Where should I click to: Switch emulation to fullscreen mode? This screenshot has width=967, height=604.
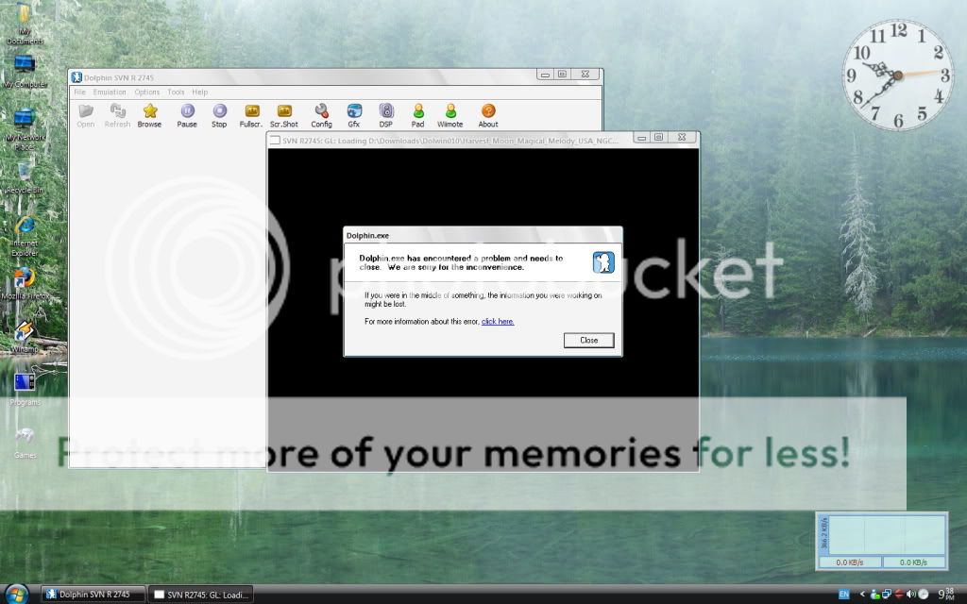[x=251, y=113]
